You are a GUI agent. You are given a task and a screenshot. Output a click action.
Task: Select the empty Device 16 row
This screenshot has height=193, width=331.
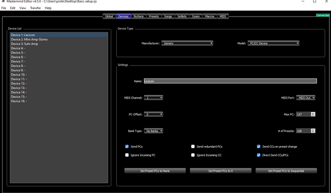coord(59,101)
